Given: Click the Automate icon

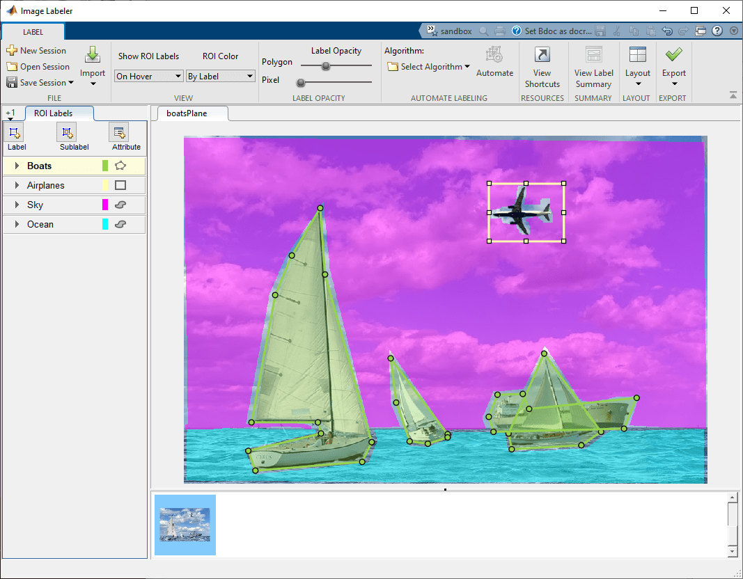Looking at the screenshot, I should click(x=494, y=56).
